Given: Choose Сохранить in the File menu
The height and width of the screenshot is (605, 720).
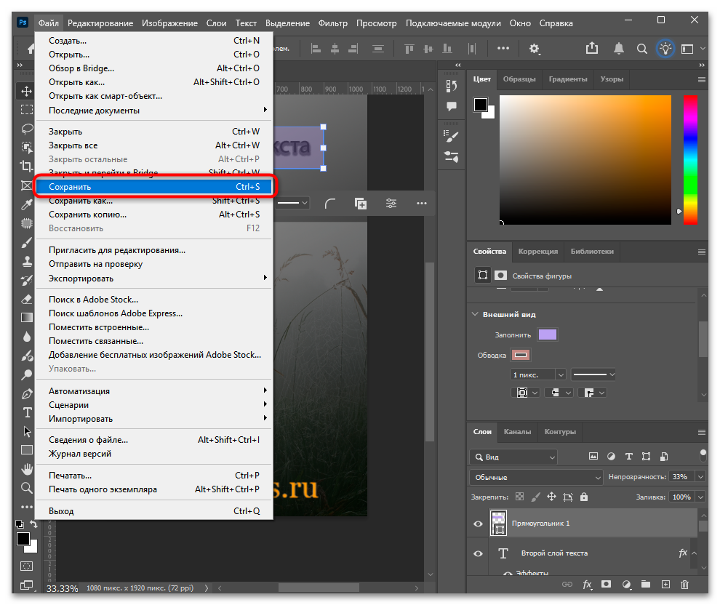Looking at the screenshot, I should [154, 187].
